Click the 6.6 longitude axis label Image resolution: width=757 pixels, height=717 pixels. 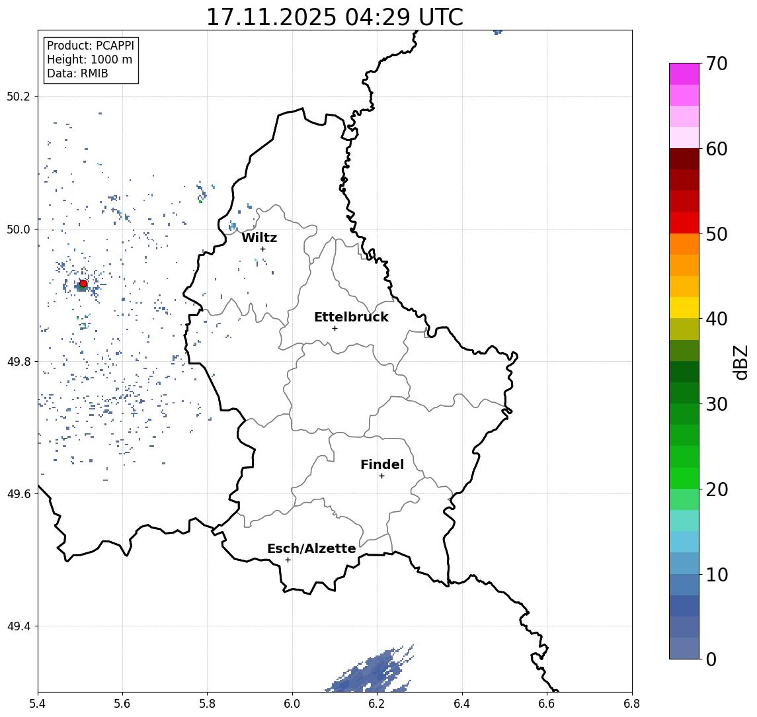547,704
